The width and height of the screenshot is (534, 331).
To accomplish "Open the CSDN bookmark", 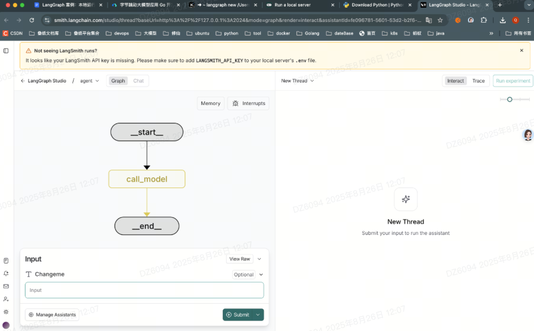I will pyautogui.click(x=12, y=33).
